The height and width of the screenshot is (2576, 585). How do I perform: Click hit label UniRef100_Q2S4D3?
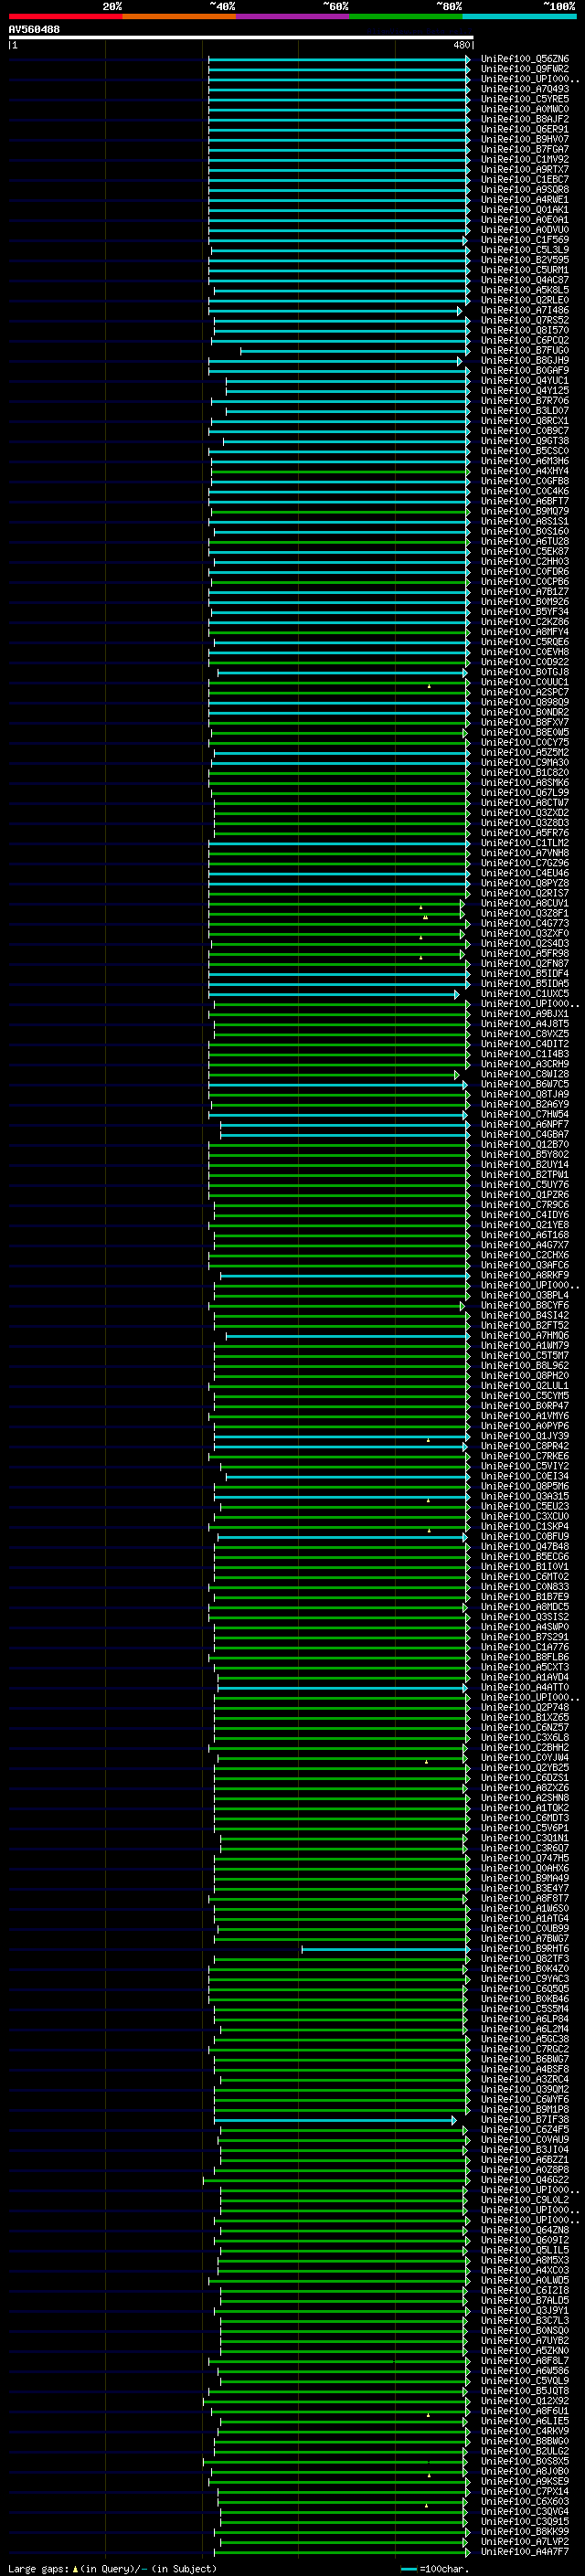point(524,944)
